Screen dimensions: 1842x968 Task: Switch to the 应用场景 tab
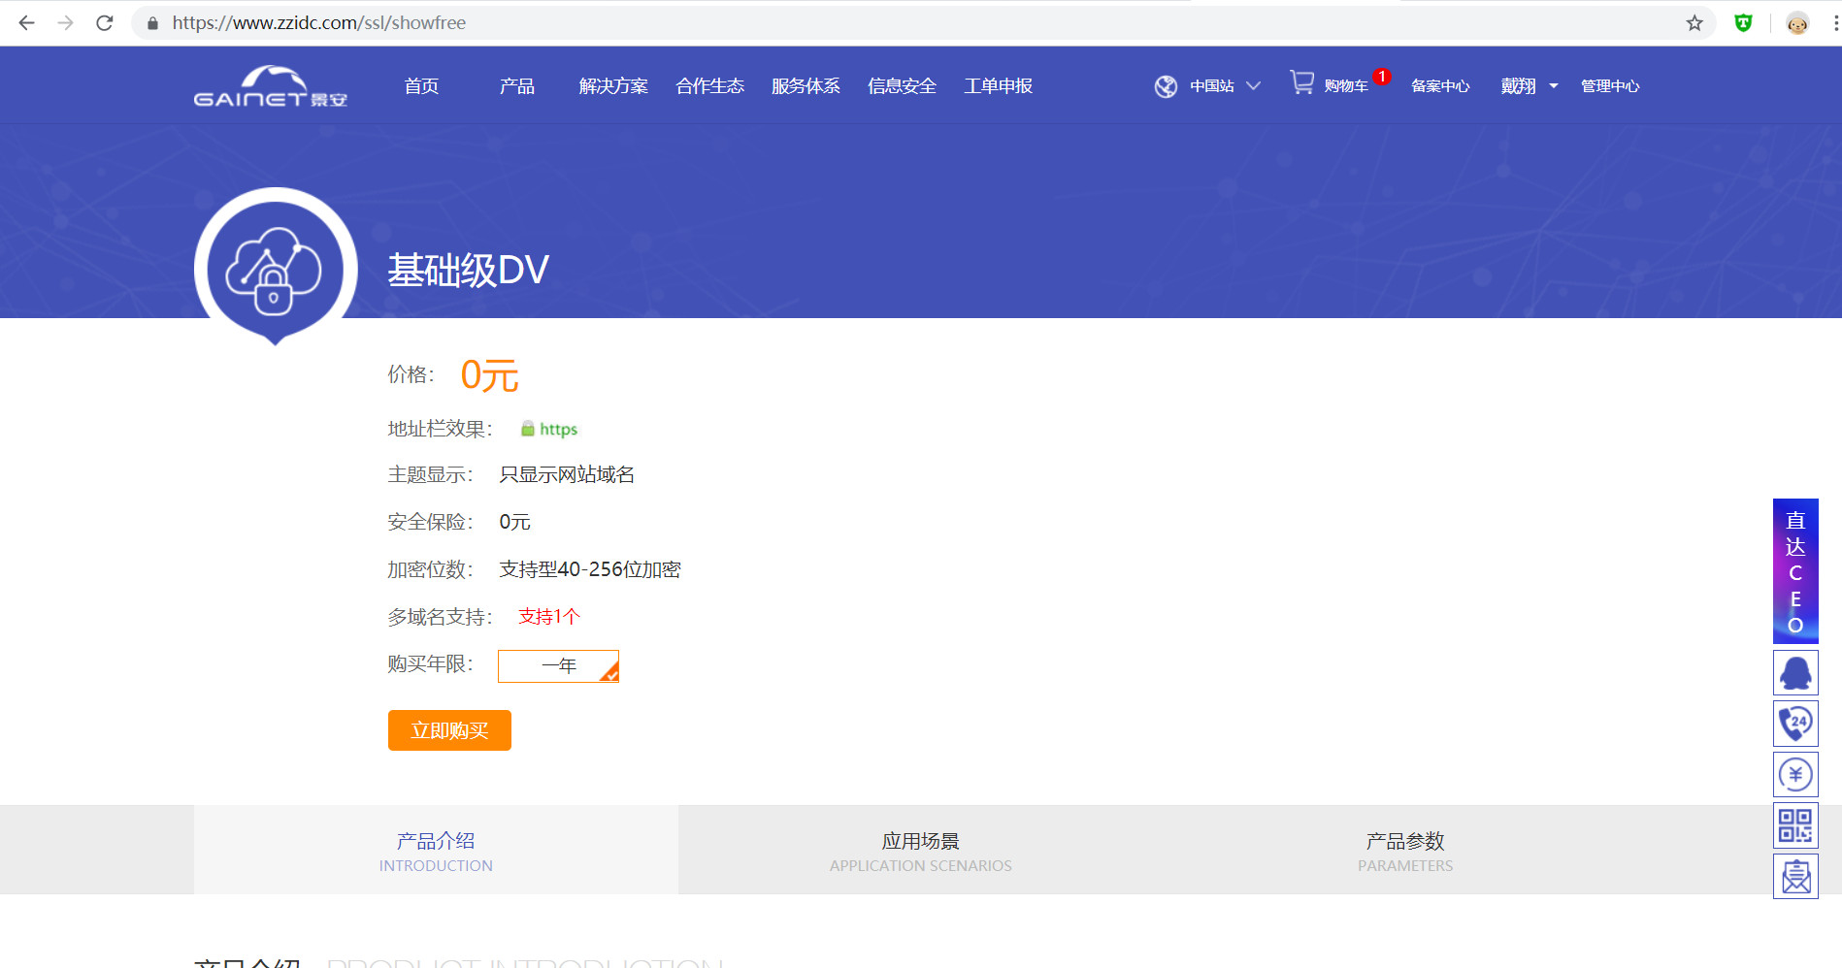(x=920, y=851)
